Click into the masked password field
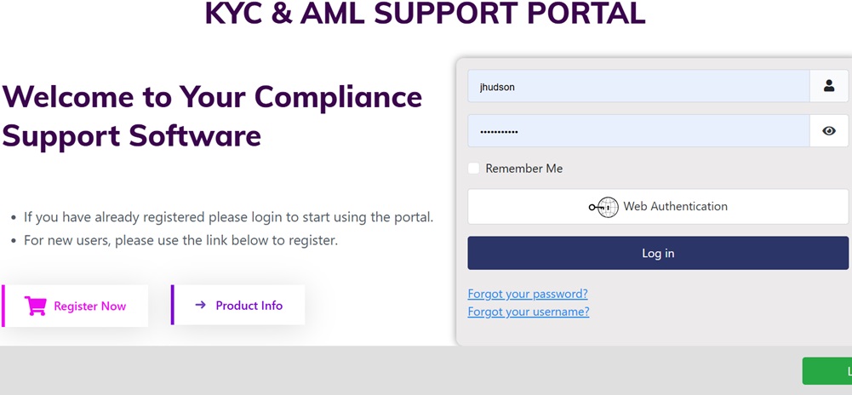 point(638,131)
